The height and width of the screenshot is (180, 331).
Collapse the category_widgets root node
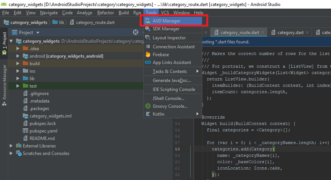click(11, 41)
